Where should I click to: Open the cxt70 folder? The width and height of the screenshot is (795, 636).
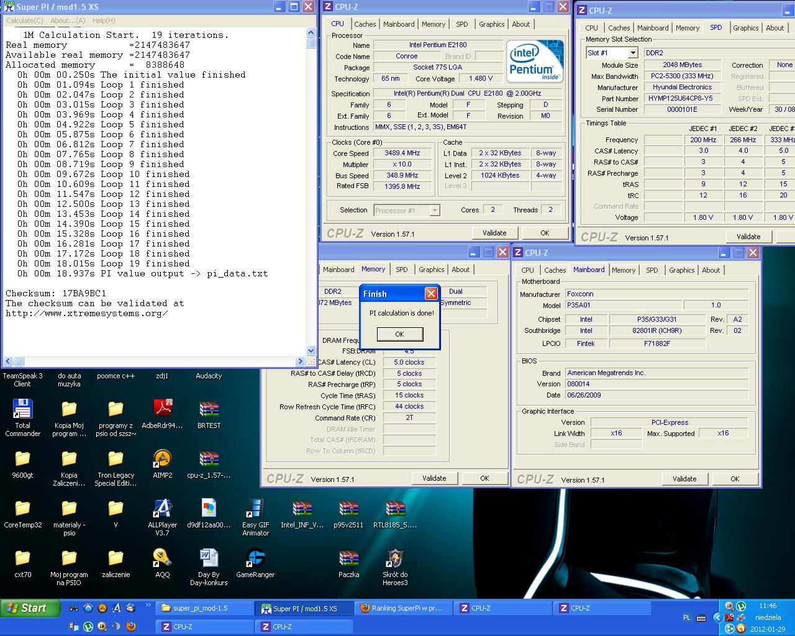click(22, 563)
